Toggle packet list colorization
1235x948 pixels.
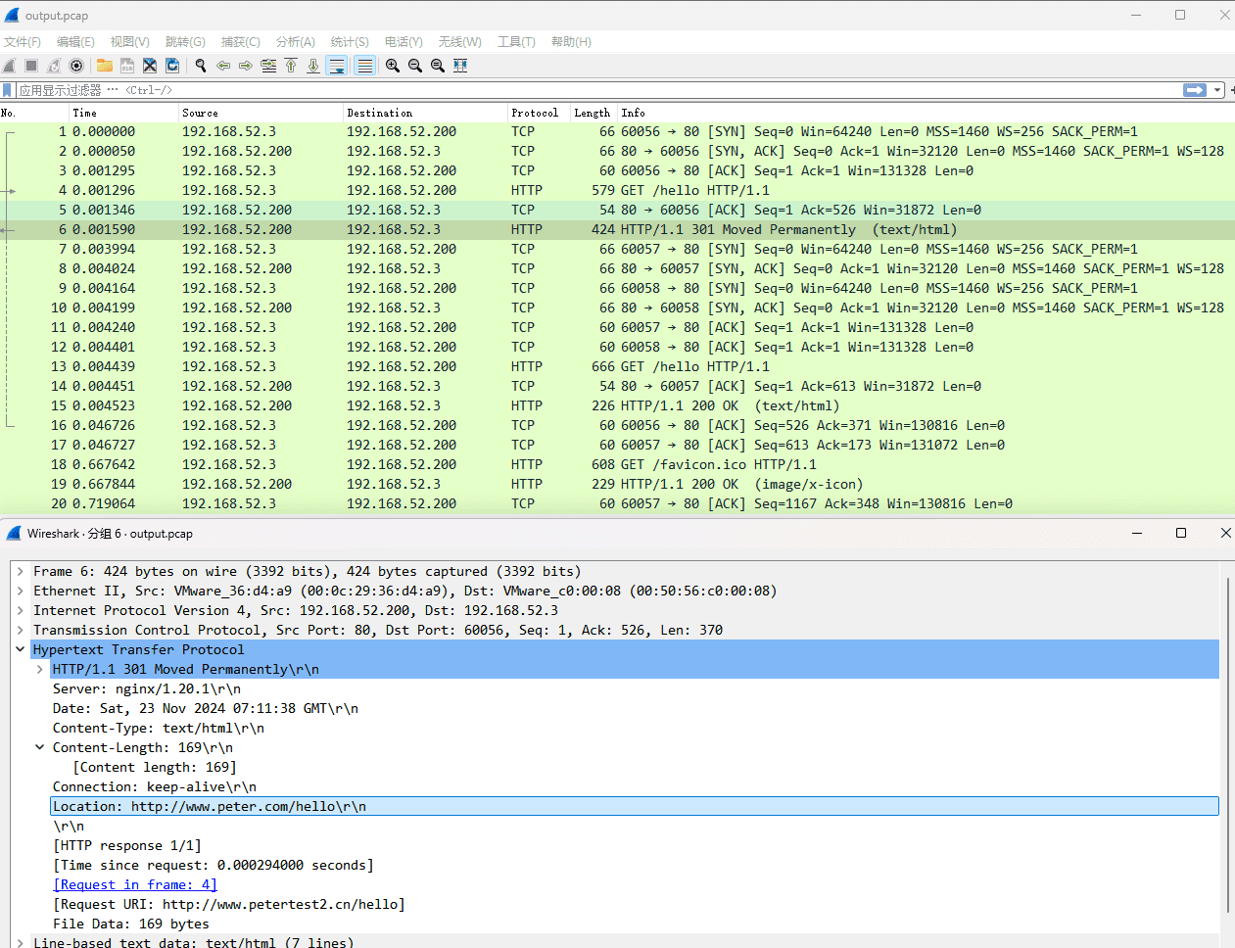pyautogui.click(x=364, y=66)
